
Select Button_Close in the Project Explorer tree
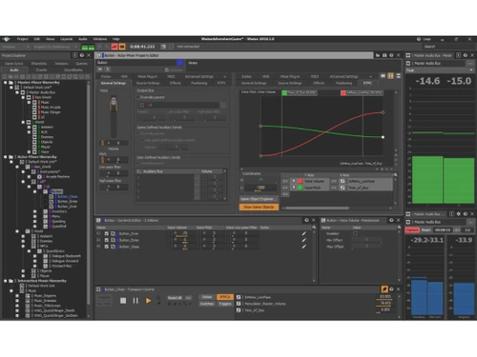click(x=68, y=196)
